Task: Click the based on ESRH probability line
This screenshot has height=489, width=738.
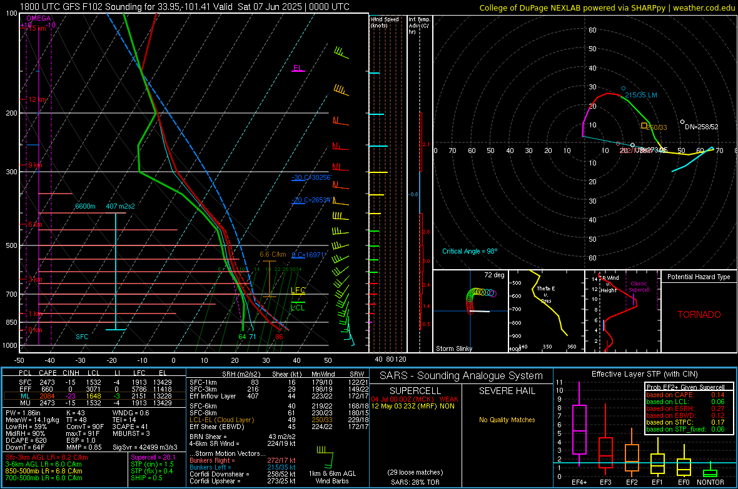Action: (x=685, y=408)
